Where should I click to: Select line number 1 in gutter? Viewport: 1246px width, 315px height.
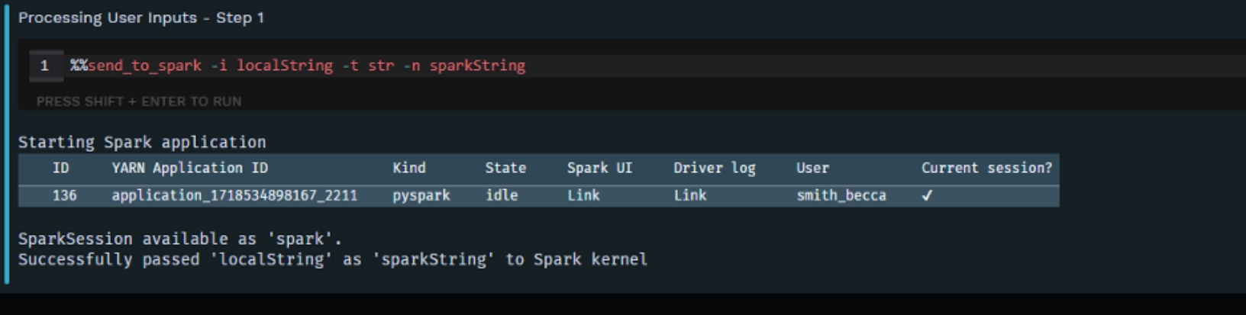click(x=44, y=66)
